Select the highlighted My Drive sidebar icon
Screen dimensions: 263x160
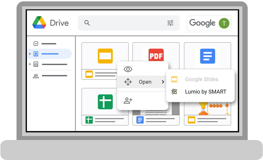pyautogui.click(x=36, y=54)
